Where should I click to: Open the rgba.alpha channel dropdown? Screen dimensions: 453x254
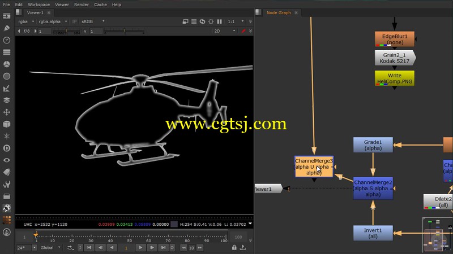[53, 21]
